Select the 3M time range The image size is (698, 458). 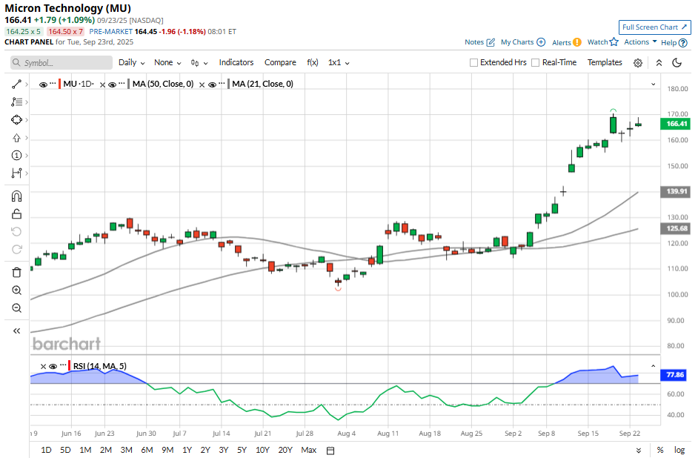pyautogui.click(x=127, y=450)
